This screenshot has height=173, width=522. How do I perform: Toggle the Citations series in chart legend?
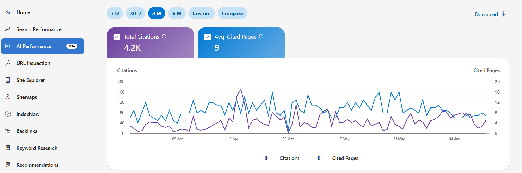point(279,158)
